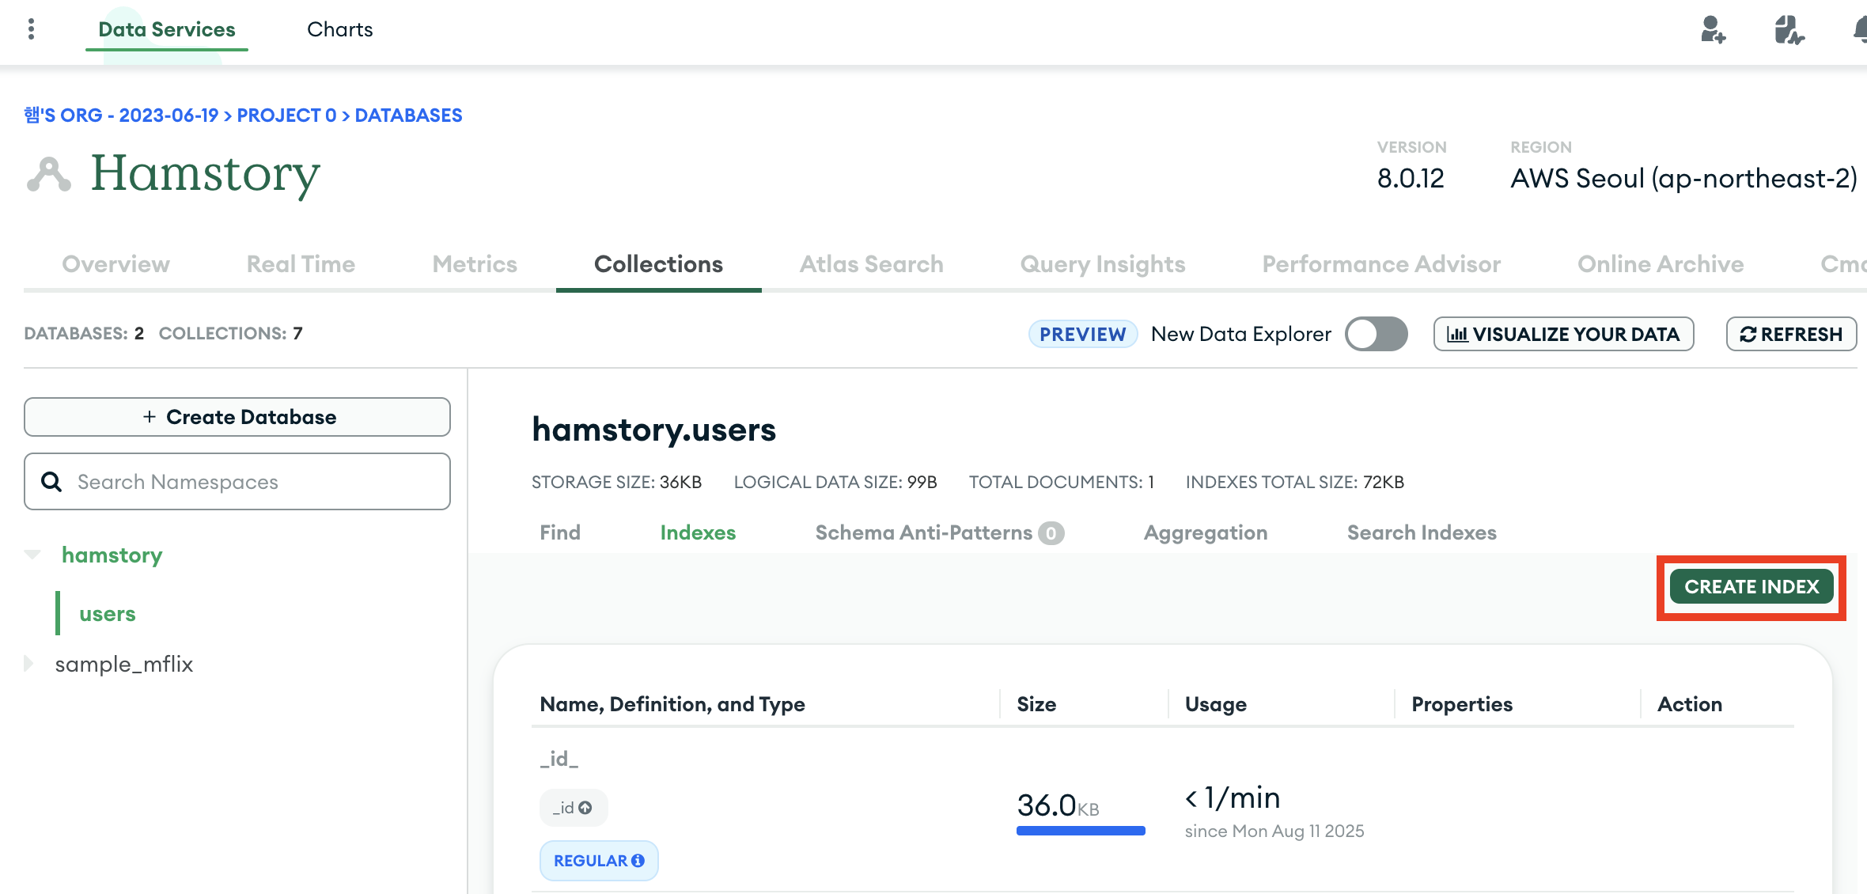Switch to the Atlas Search tab
1867x894 pixels.
(x=871, y=264)
